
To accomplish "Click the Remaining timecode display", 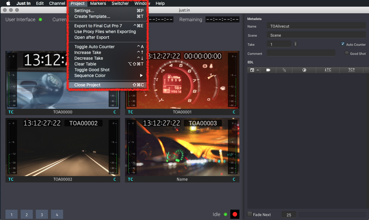I will [x=222, y=20].
